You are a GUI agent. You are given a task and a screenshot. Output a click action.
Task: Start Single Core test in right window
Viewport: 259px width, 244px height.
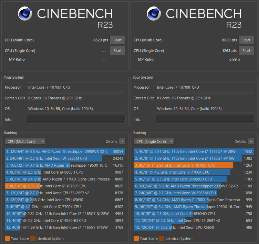246,51
